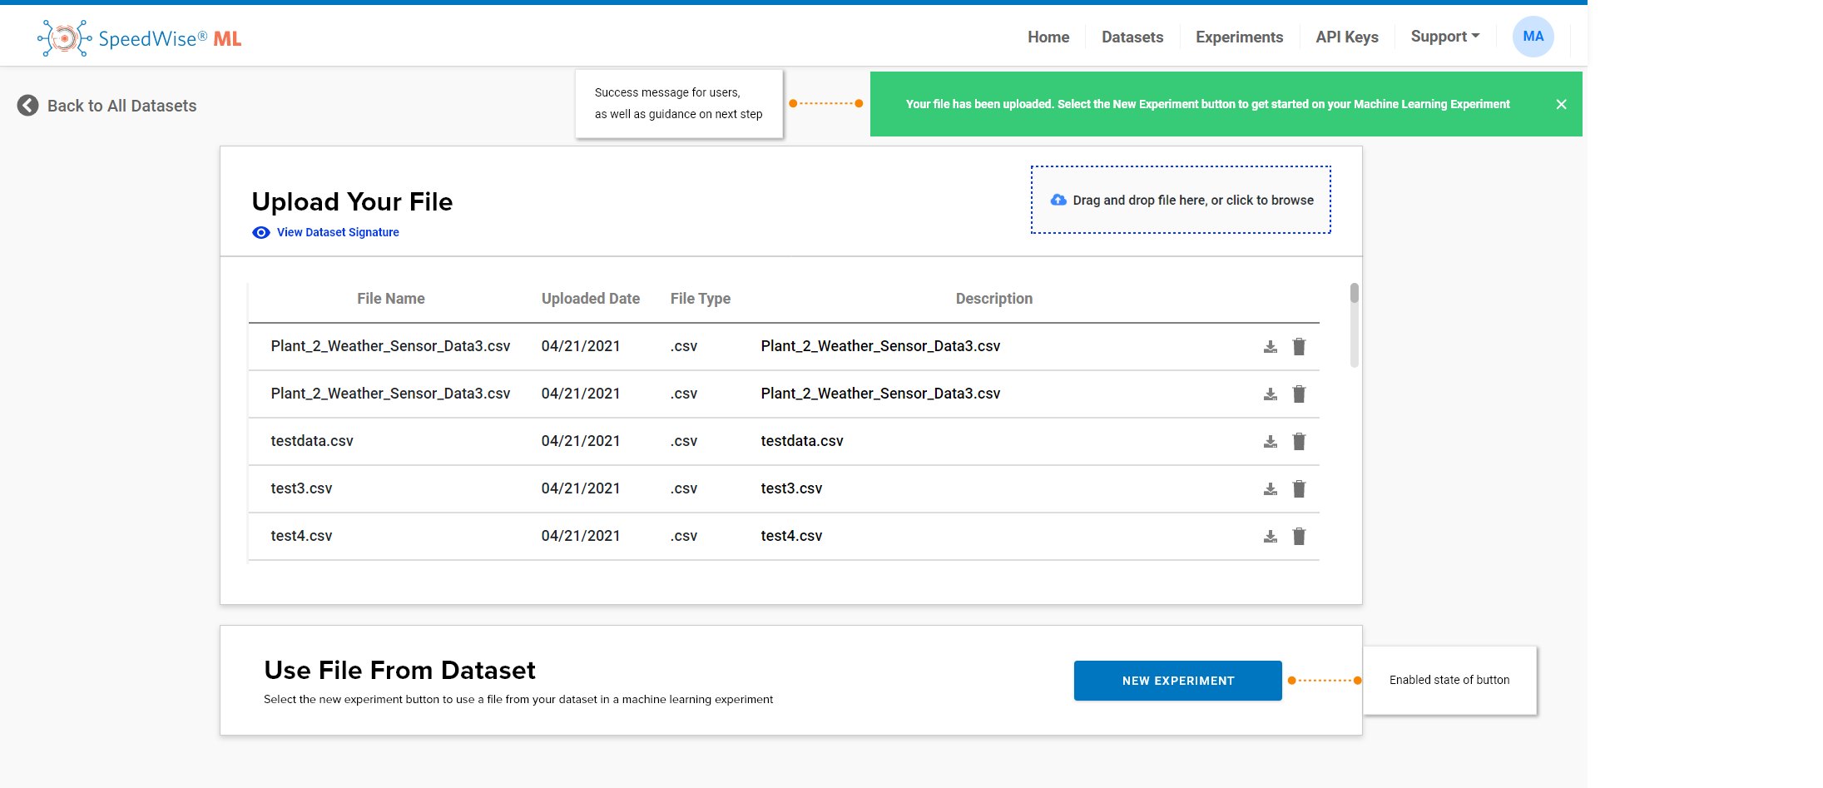Expand the Support dropdown menu

(1444, 37)
